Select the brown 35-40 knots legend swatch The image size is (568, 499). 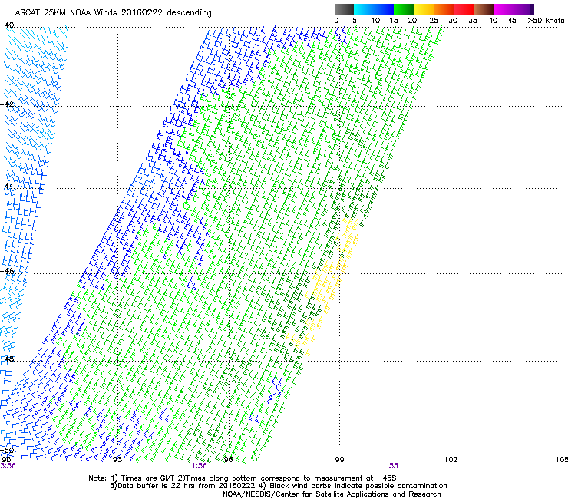[484, 9]
